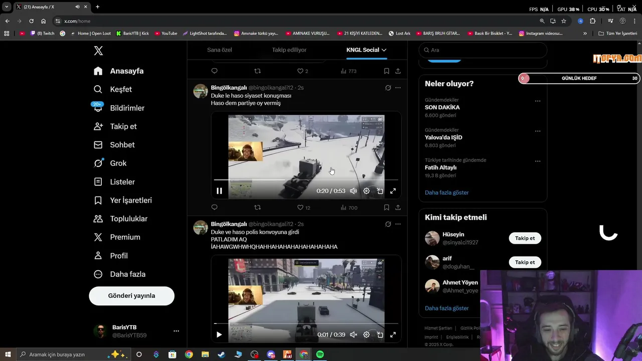Open the Fatih Altaylı trend

point(440,167)
